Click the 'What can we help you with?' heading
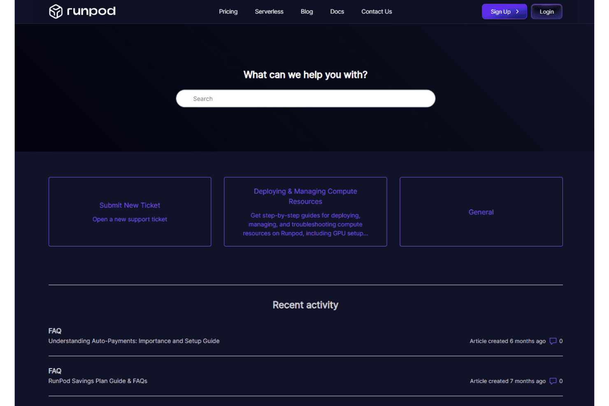Image resolution: width=609 pixels, height=406 pixels. tap(305, 74)
